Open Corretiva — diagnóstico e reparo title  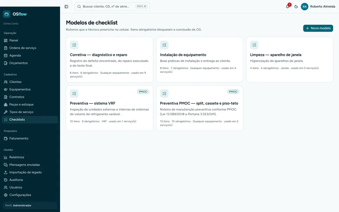(99, 55)
